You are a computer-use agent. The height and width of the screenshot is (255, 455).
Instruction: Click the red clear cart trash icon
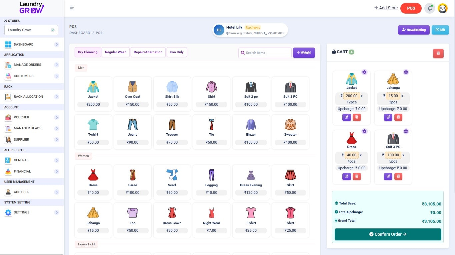(x=438, y=53)
